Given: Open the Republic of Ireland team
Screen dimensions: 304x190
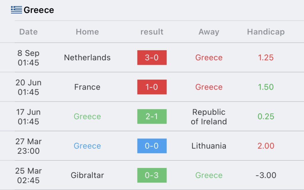Looking at the screenshot, I should (x=209, y=117).
